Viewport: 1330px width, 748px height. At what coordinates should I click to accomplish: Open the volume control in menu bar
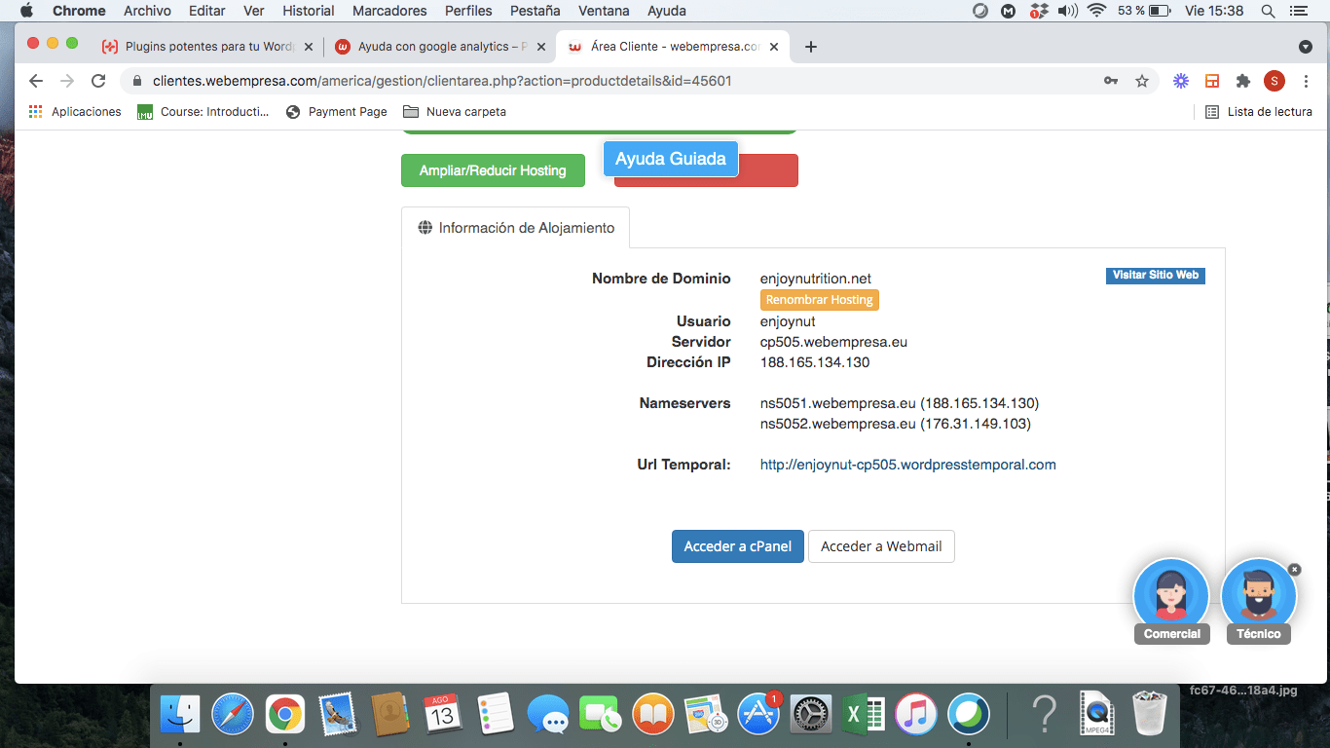click(x=1068, y=11)
